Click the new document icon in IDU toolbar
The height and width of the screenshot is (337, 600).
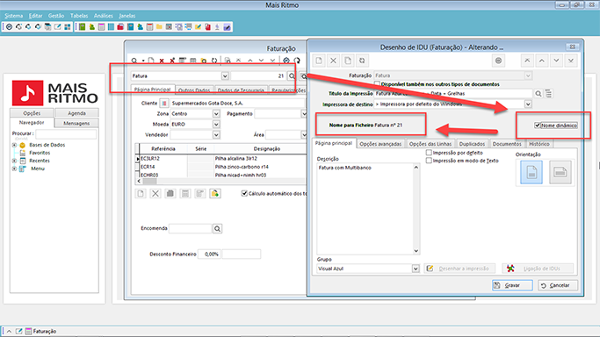pyautogui.click(x=319, y=61)
